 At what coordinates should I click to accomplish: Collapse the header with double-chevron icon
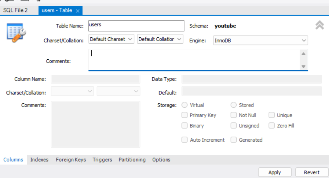coord(319,25)
